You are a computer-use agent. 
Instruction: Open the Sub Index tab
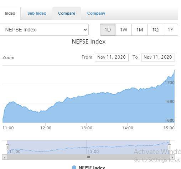tap(37, 13)
